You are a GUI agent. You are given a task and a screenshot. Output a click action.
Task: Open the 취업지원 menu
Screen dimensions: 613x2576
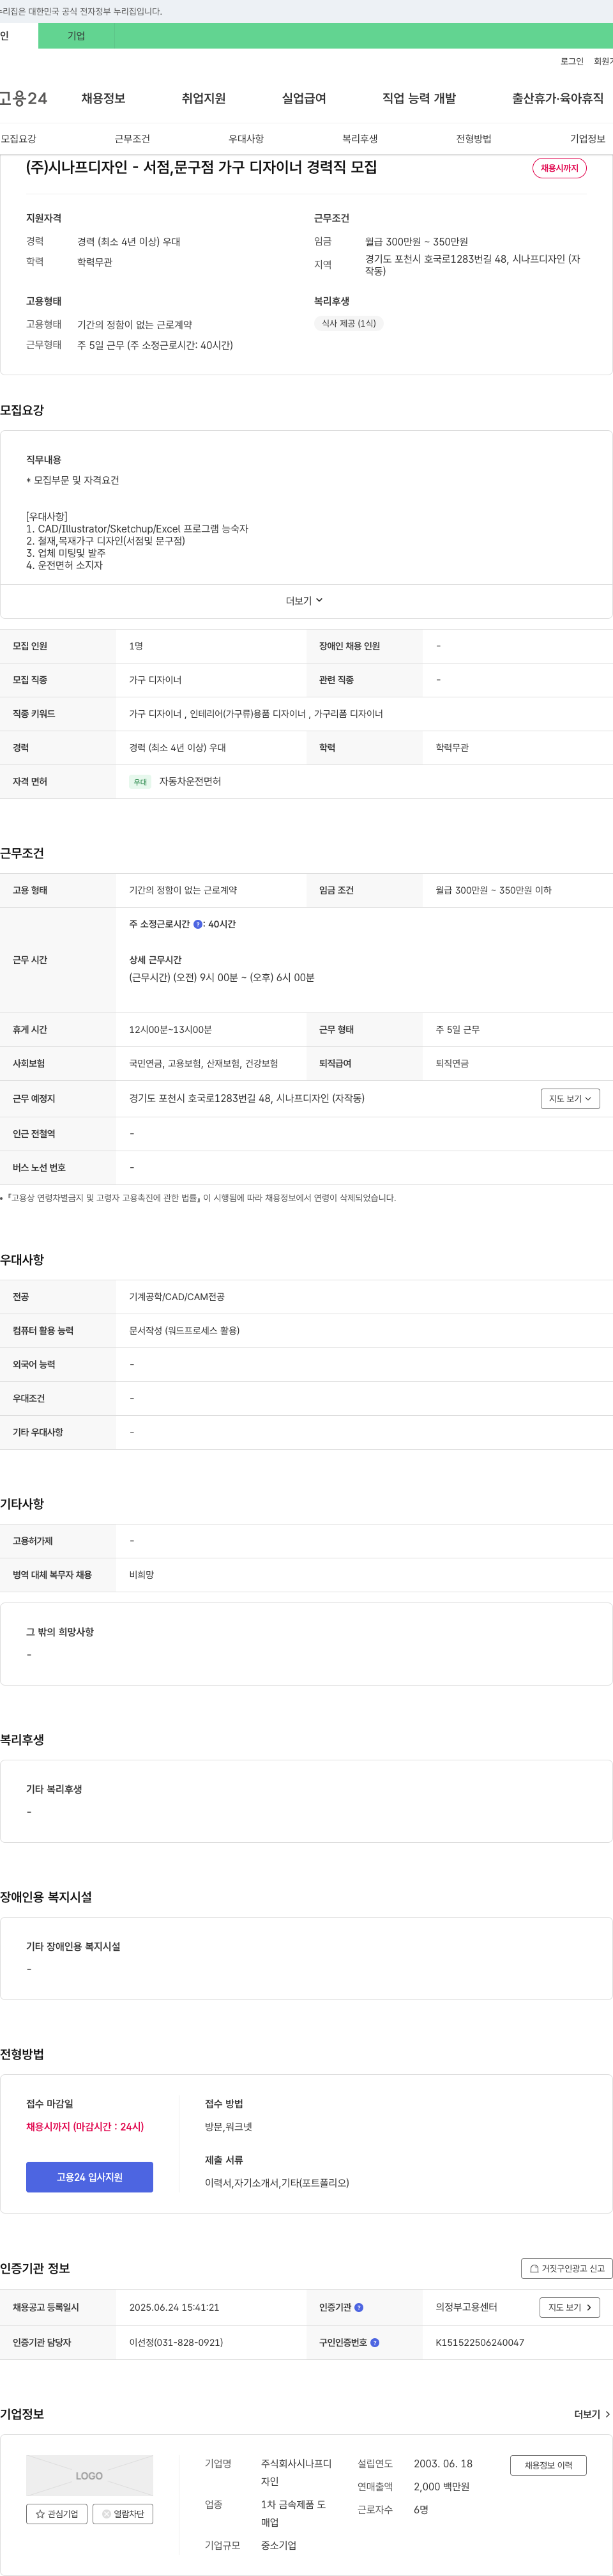tap(204, 98)
